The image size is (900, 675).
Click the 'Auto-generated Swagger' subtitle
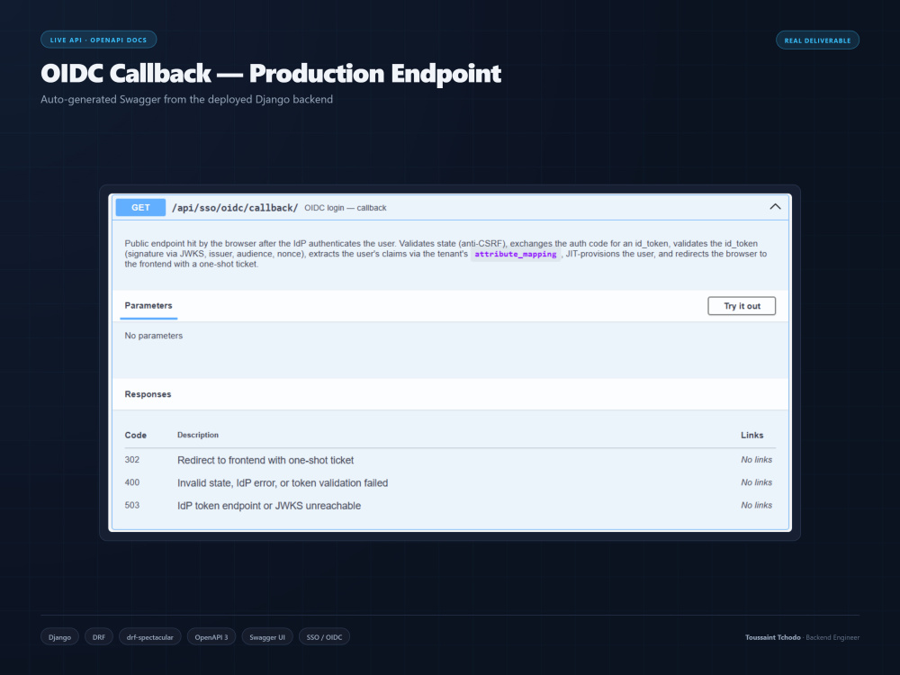tap(186, 99)
